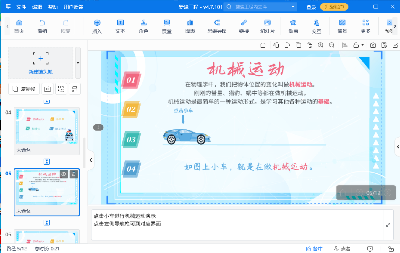Click the copy icon in canvas toolbar

point(299,45)
